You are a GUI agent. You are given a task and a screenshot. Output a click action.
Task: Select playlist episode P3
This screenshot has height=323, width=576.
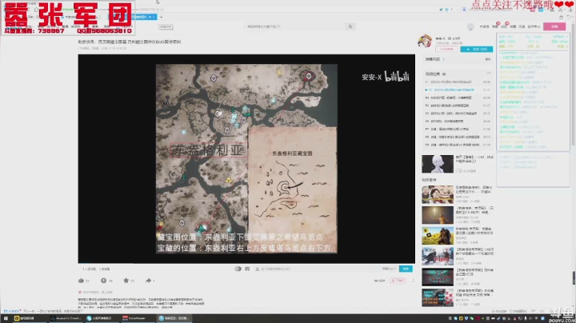click(458, 98)
